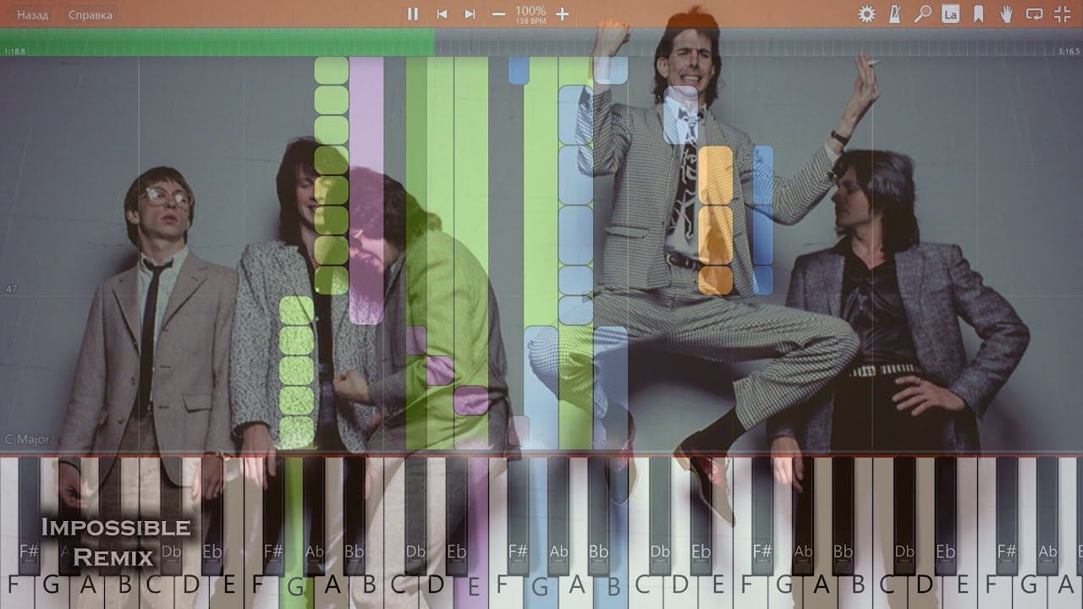Click the 1:18.8 elapsed time
The image size is (1083, 609).
[14, 52]
